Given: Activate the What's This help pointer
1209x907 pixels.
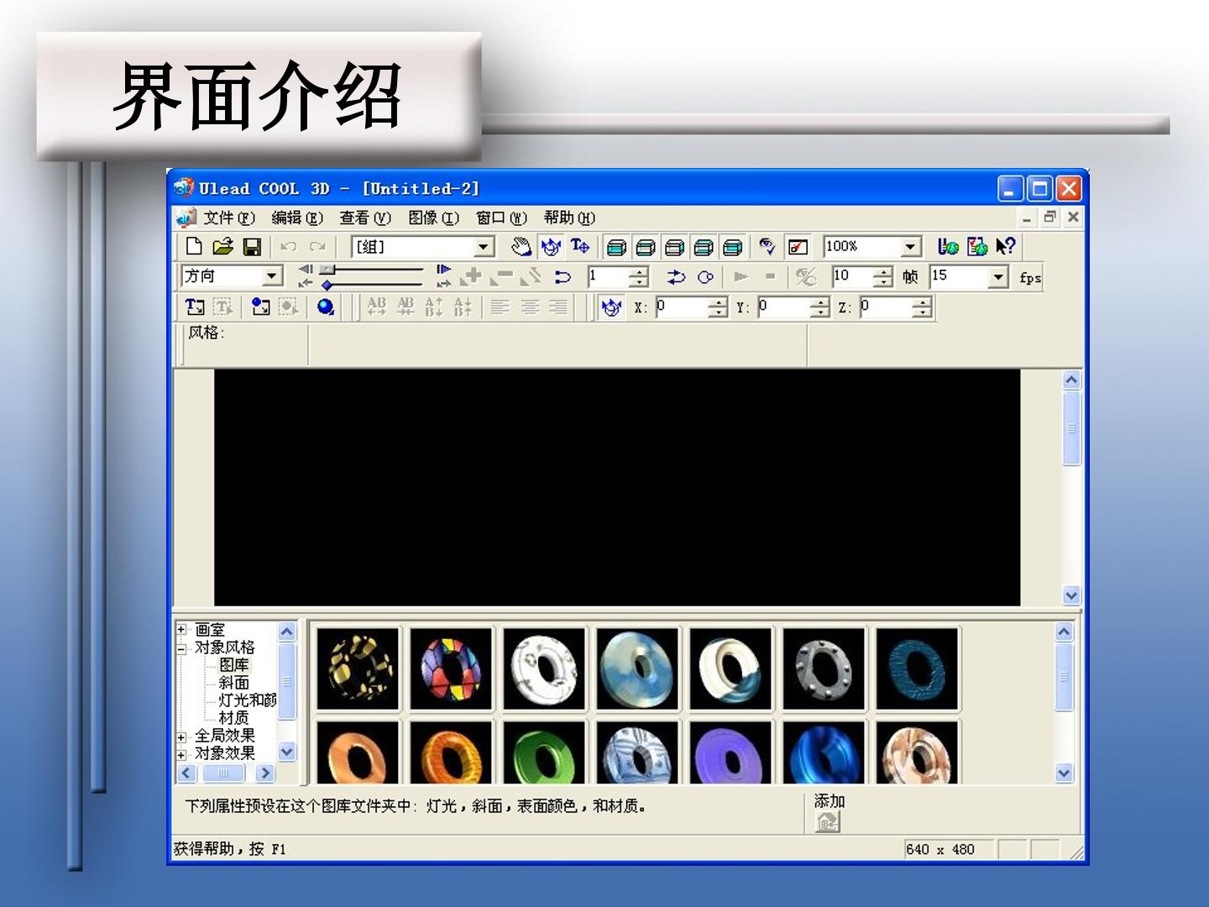Looking at the screenshot, I should 1006,246.
